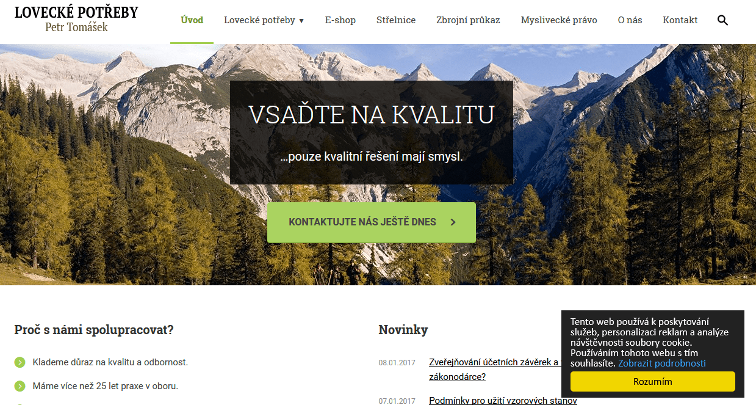Click the Petr Tomášek subtitle under the logo

76,27
